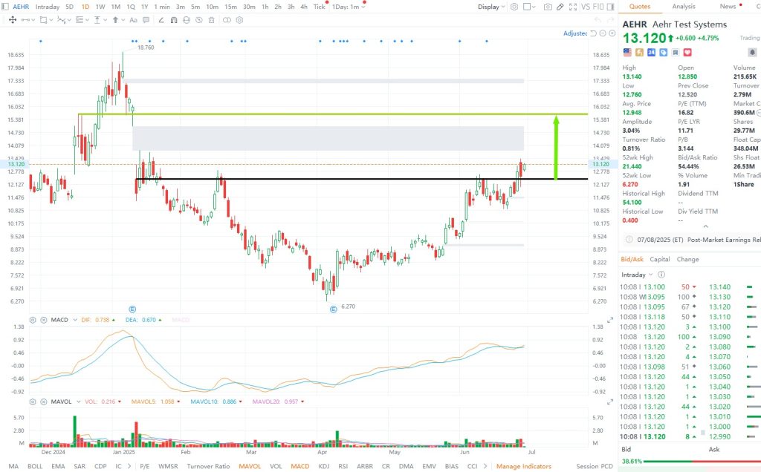Image resolution: width=761 pixels, height=472 pixels.
Task: Collapse the quote details chevron
Action: 705,226
